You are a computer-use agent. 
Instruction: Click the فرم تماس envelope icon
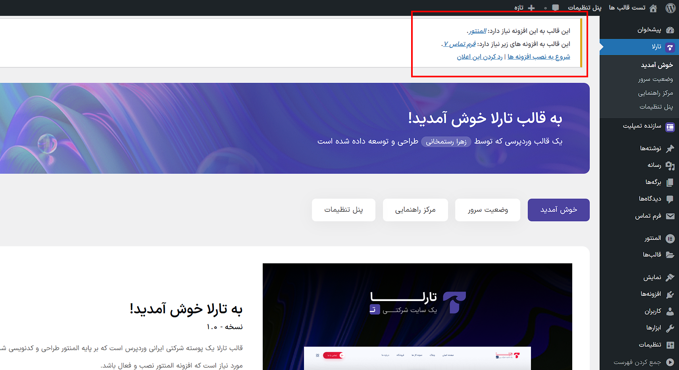(x=670, y=216)
